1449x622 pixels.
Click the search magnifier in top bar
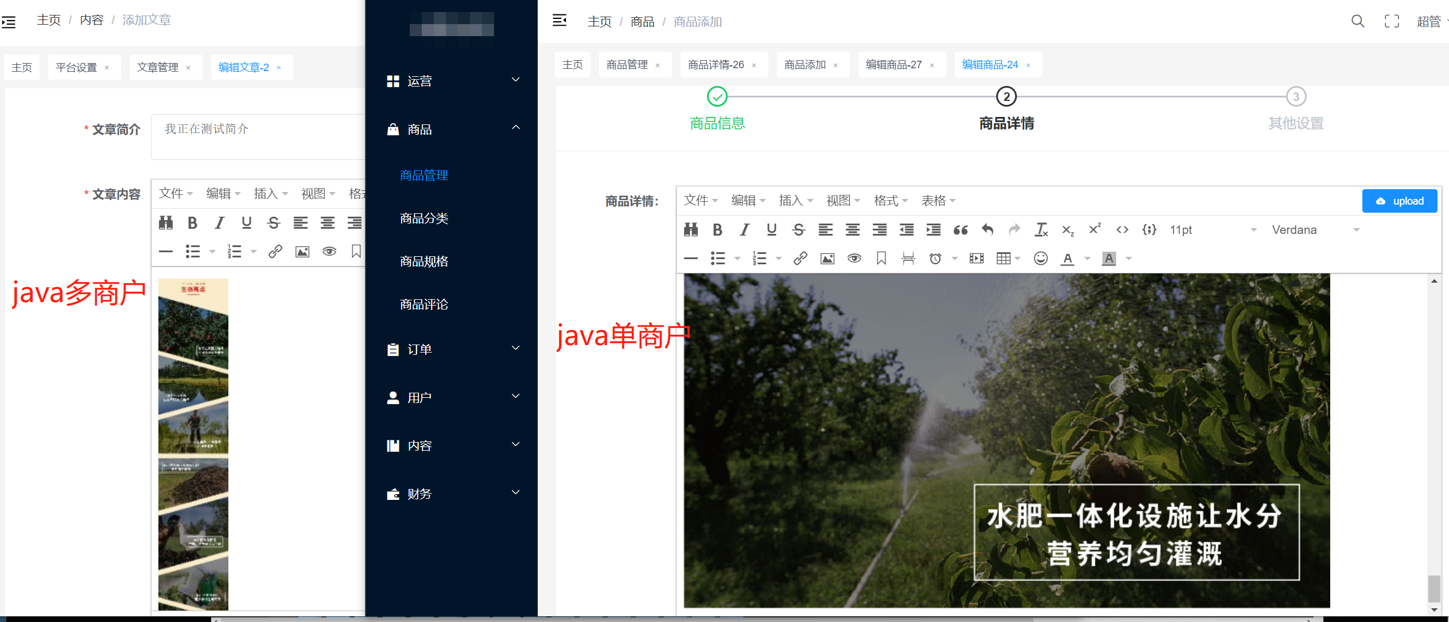1357,21
